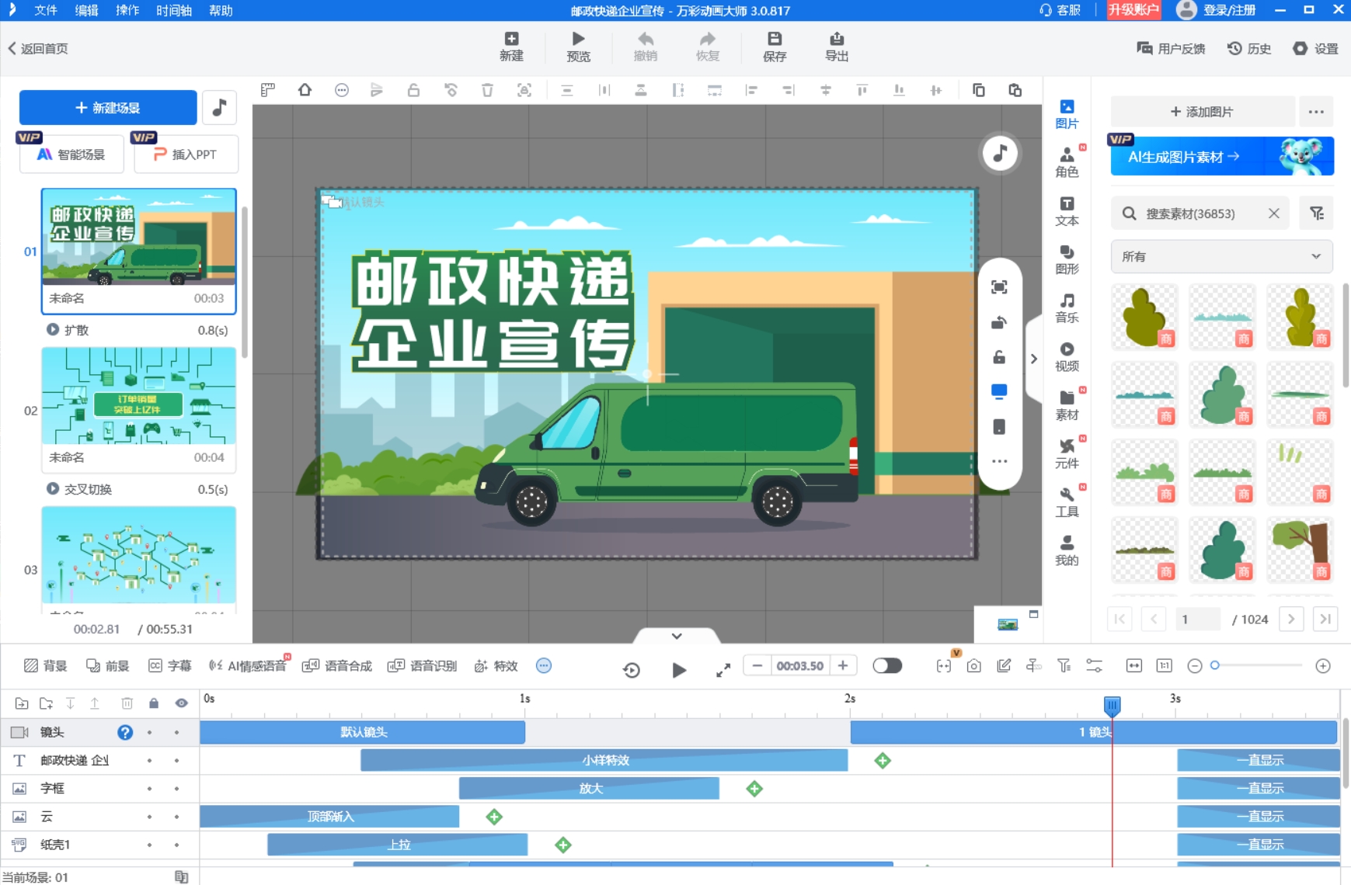Click 插入PPT button

tap(186, 154)
